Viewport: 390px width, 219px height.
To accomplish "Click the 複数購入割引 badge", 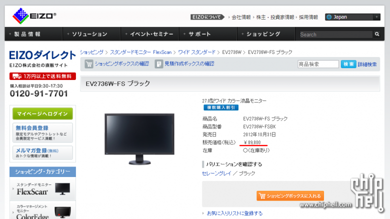I will tap(221, 107).
